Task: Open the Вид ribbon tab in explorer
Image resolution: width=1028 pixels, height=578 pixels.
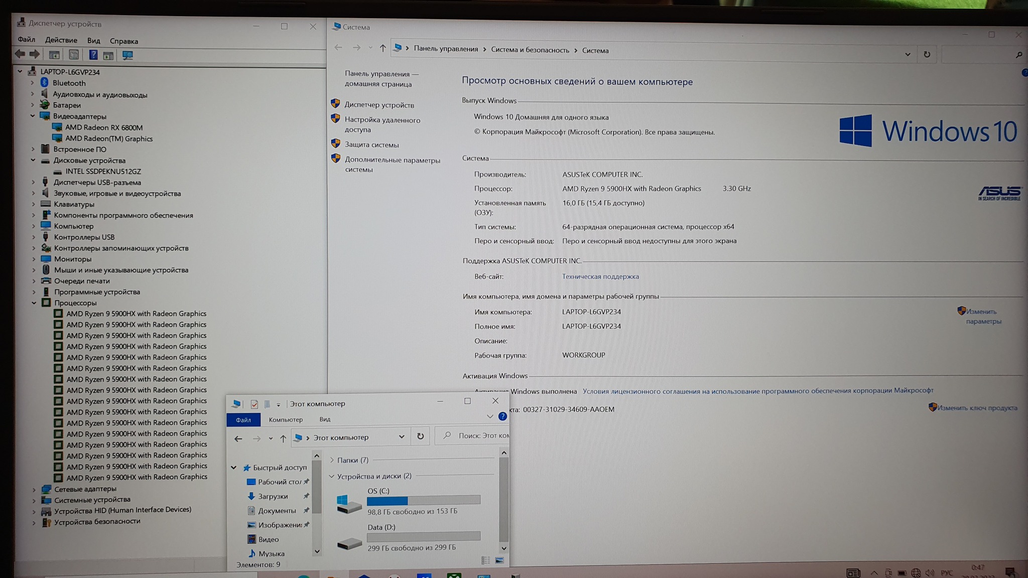Action: [x=325, y=419]
